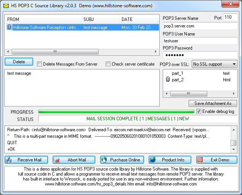Screen dimensions: 242x195
Task: Select the 'test message' subject cell
Action: point(95,27)
